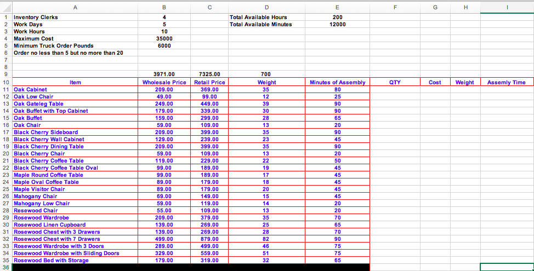Select 'Black Cherry Coffee Table Oval' cell
This screenshot has height=271, width=534.
(75, 168)
